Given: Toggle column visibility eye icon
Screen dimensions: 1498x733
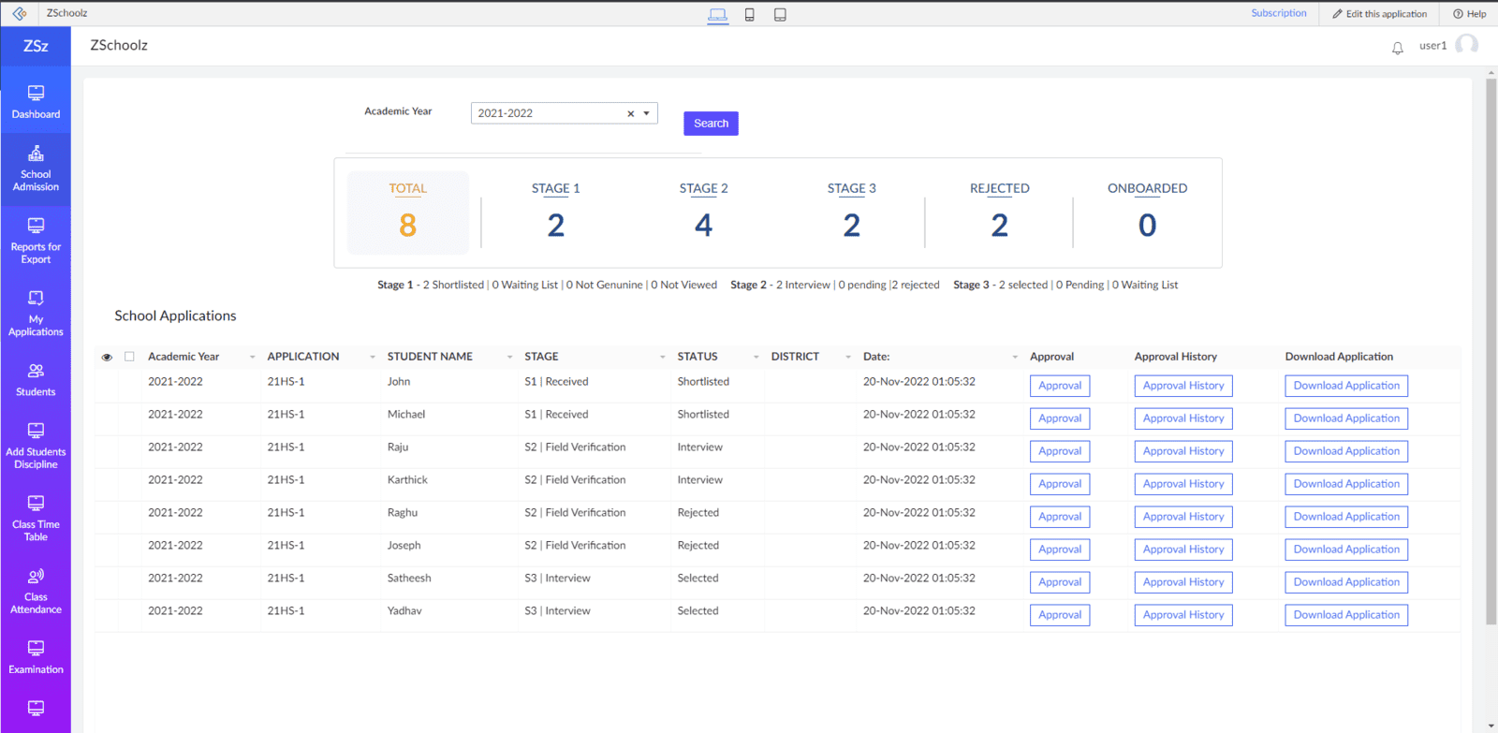Looking at the screenshot, I should point(107,357).
